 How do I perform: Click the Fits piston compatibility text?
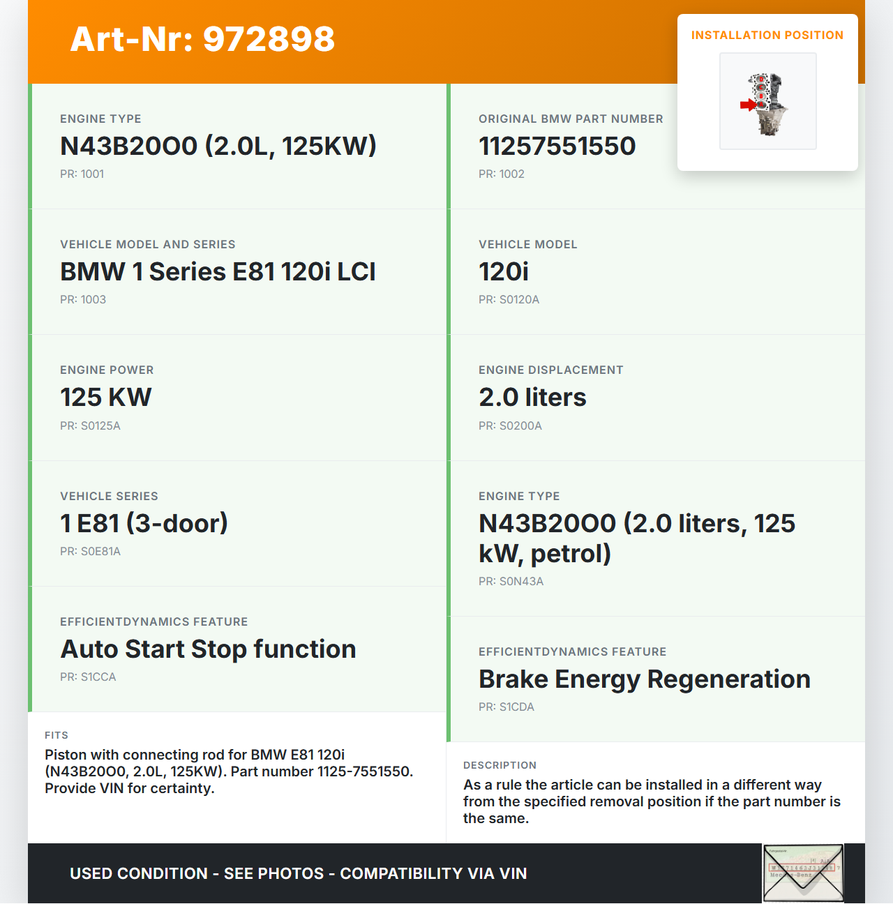pyautogui.click(x=229, y=771)
